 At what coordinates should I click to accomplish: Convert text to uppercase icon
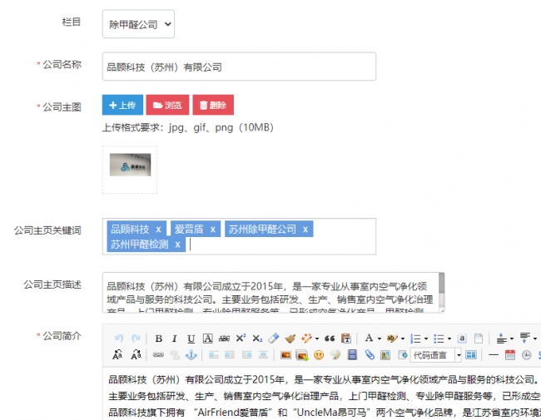point(117,354)
